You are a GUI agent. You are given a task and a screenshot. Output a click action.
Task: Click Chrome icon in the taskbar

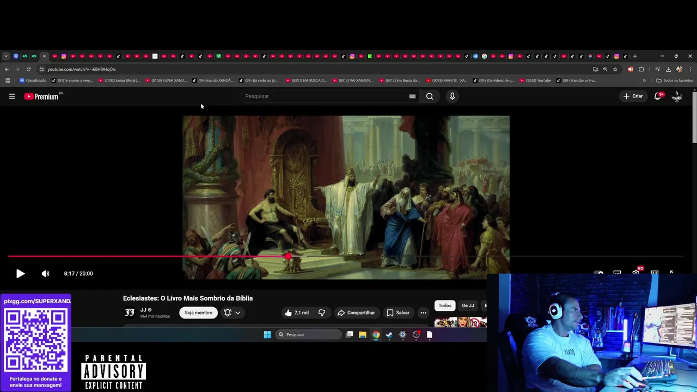point(376,335)
